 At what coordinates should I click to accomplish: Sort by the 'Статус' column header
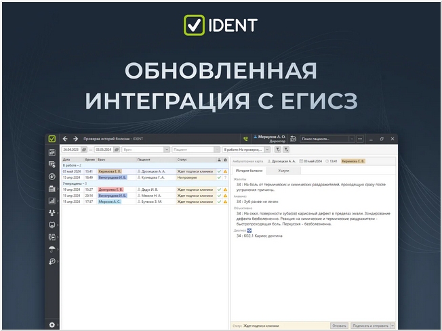[196, 160]
